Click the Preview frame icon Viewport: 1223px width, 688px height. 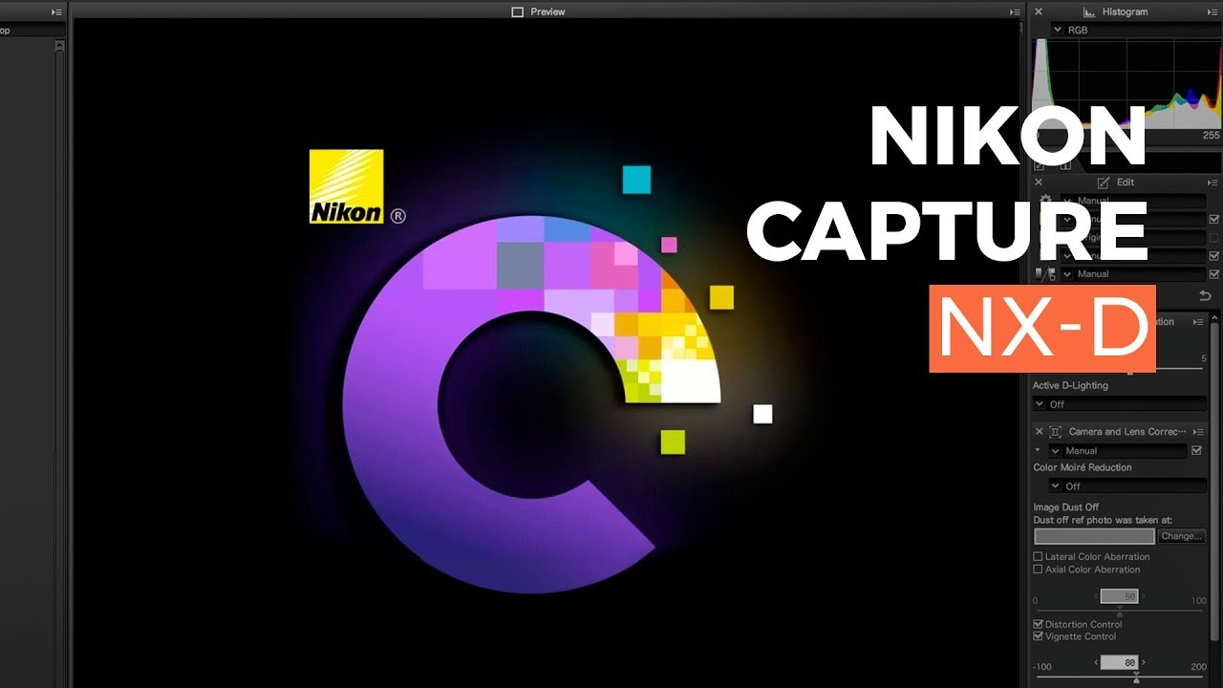pos(517,11)
